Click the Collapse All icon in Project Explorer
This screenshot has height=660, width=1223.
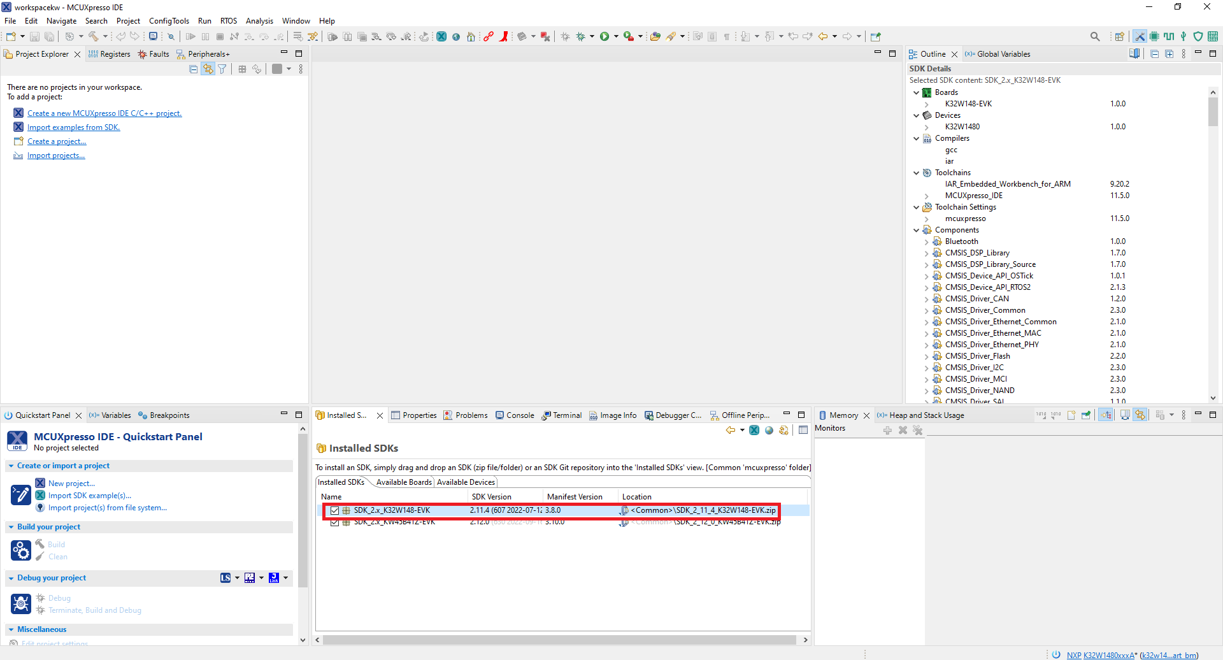tap(194, 69)
